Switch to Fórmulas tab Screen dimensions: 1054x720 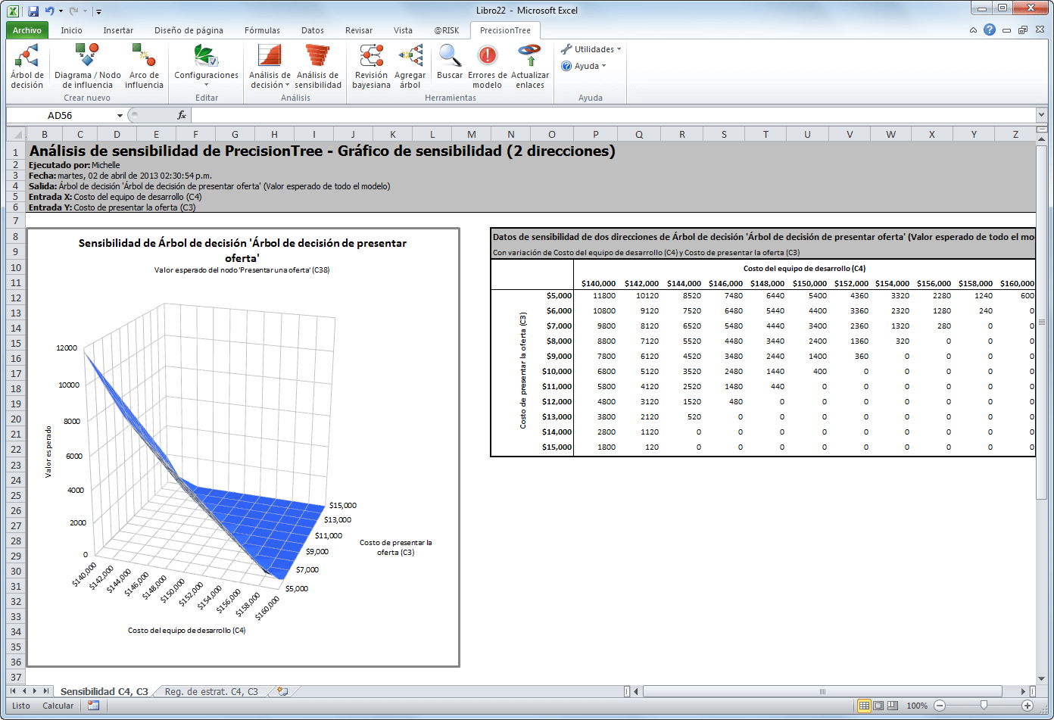pyautogui.click(x=262, y=30)
